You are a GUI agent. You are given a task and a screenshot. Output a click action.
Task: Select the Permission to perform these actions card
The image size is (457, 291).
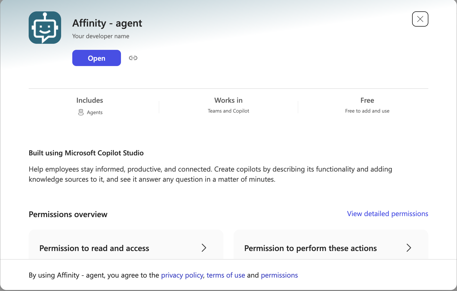[331, 245]
